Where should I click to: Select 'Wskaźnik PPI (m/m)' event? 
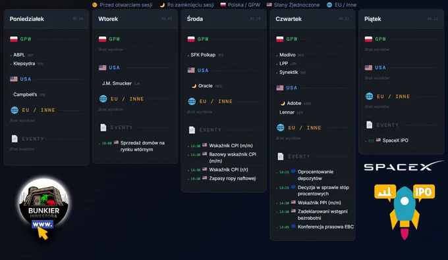[x=319, y=202]
